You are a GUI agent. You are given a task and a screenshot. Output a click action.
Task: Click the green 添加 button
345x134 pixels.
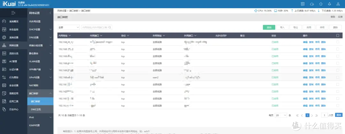pyautogui.click(x=269, y=28)
